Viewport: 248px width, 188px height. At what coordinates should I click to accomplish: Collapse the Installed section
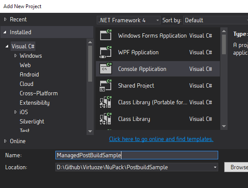(5, 32)
